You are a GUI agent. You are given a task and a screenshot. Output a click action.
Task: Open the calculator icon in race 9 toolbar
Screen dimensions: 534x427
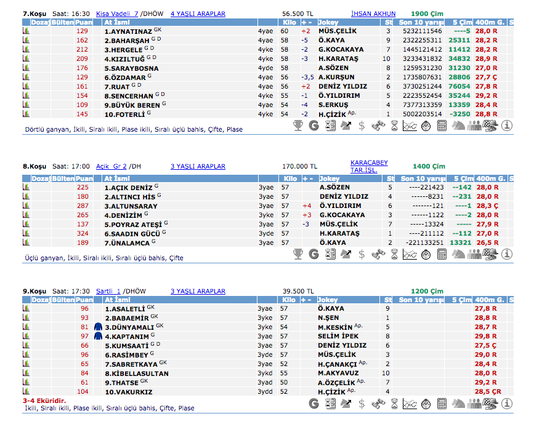tap(442, 404)
